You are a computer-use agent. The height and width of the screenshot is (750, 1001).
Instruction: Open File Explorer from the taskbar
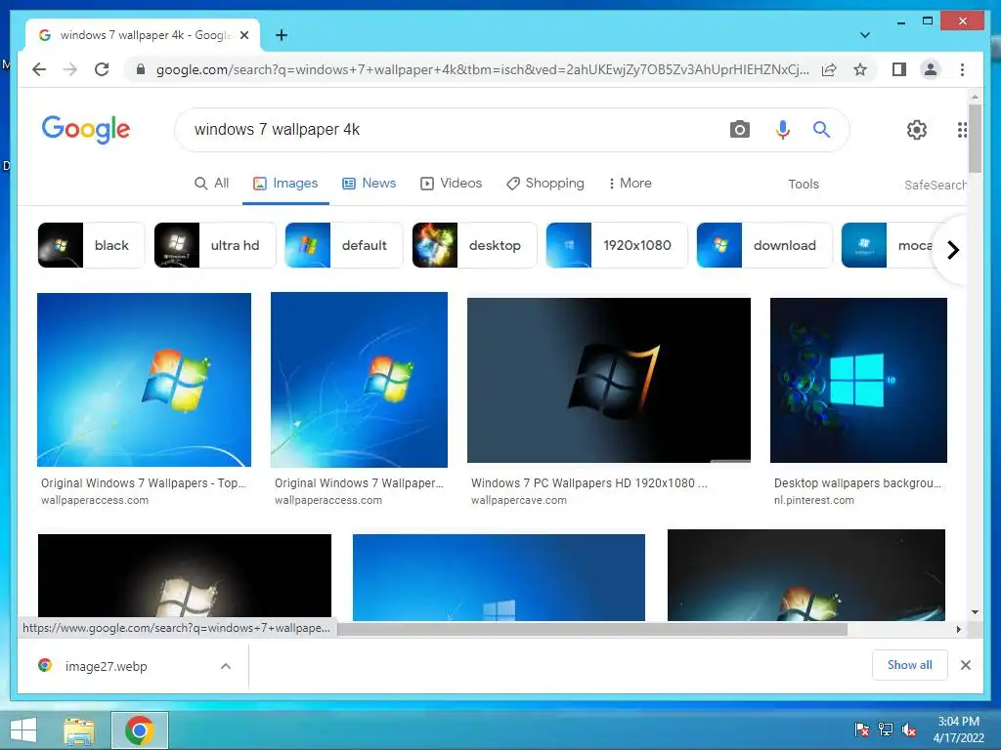[x=78, y=730]
